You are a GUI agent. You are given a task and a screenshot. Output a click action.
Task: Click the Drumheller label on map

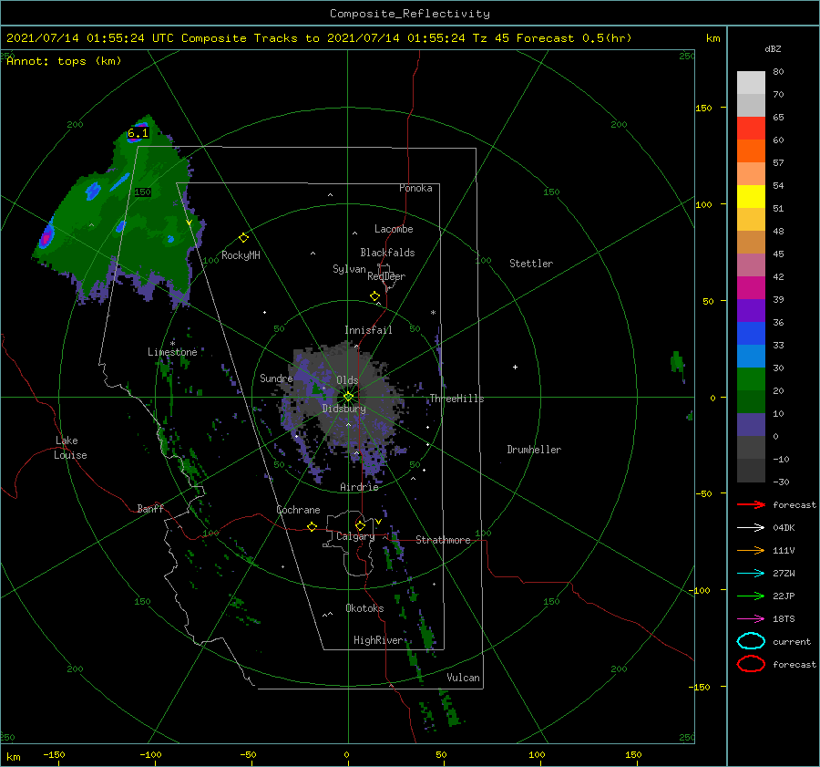coord(534,450)
